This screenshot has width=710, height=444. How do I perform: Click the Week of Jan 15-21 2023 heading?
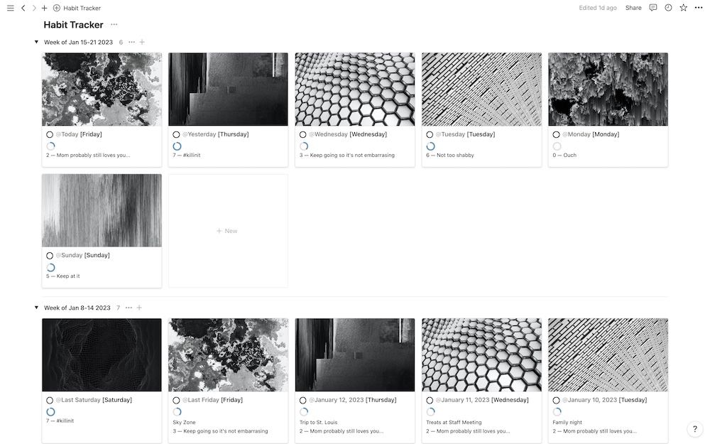click(x=78, y=42)
